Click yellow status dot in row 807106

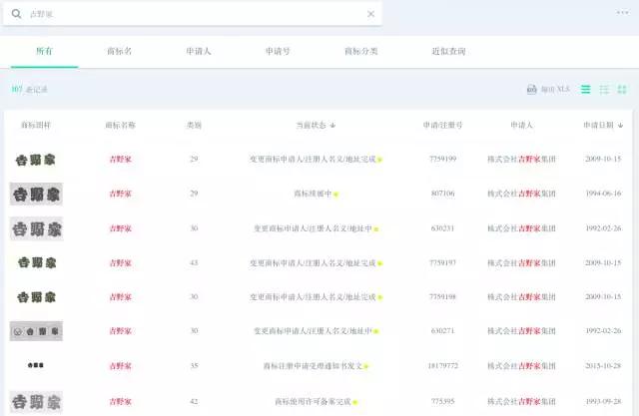coord(336,195)
